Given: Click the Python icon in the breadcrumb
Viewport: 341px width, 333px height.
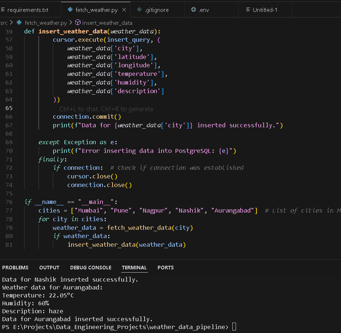Looking at the screenshot, I should tap(19, 22).
